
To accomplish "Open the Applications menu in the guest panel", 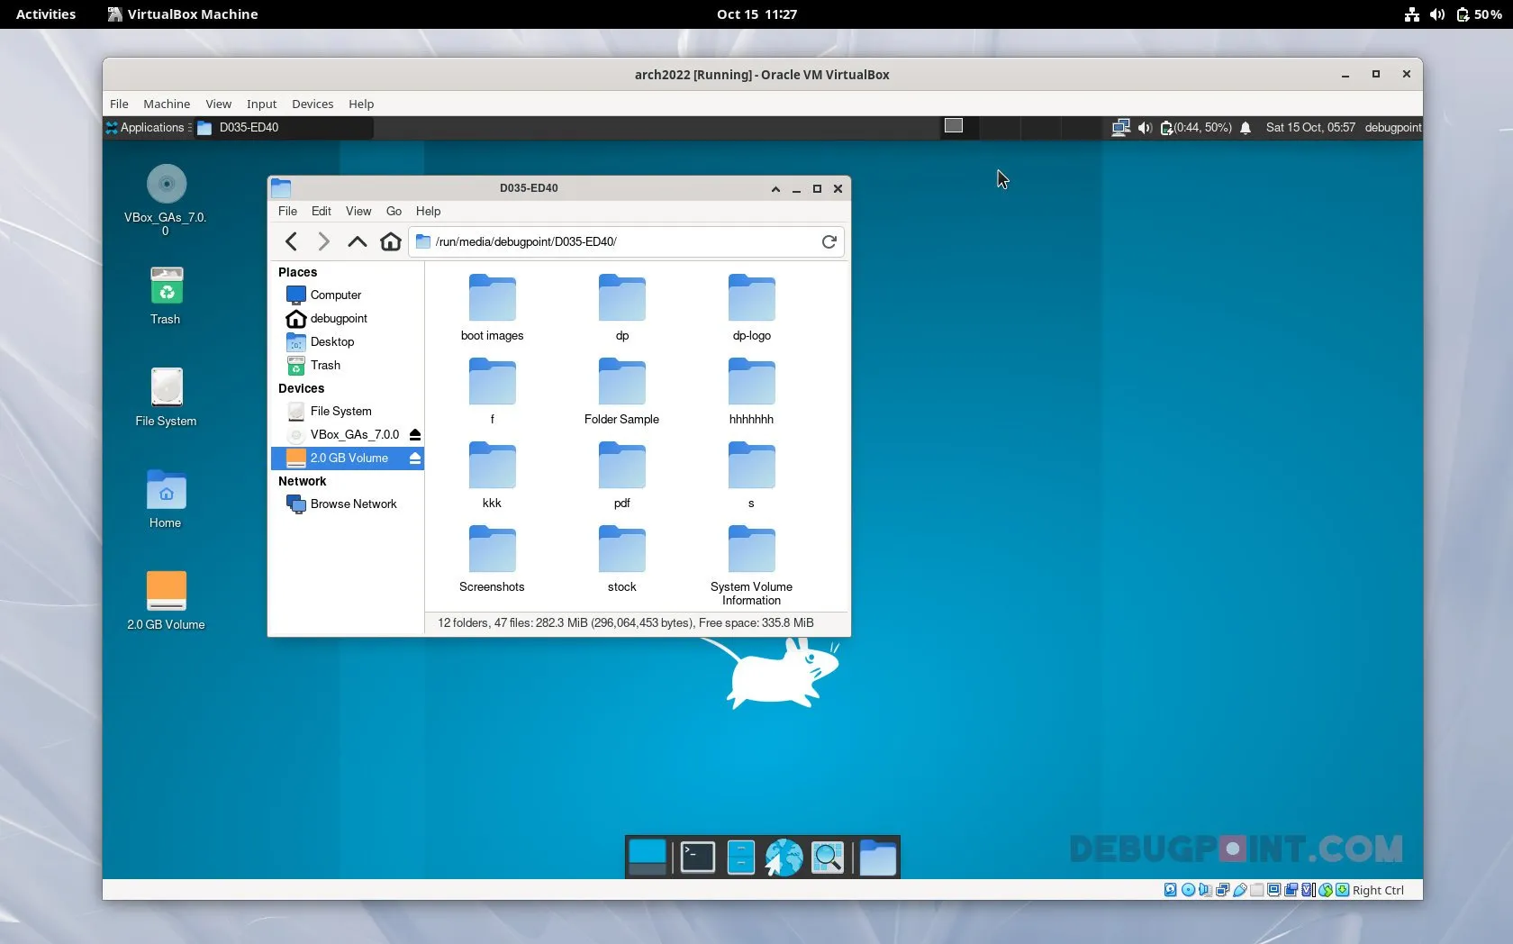I will click(x=147, y=128).
